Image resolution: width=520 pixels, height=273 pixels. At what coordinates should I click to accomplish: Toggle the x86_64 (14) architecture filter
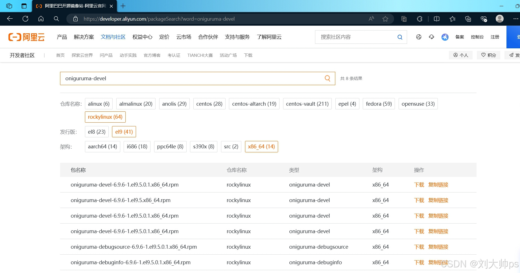pos(261,146)
